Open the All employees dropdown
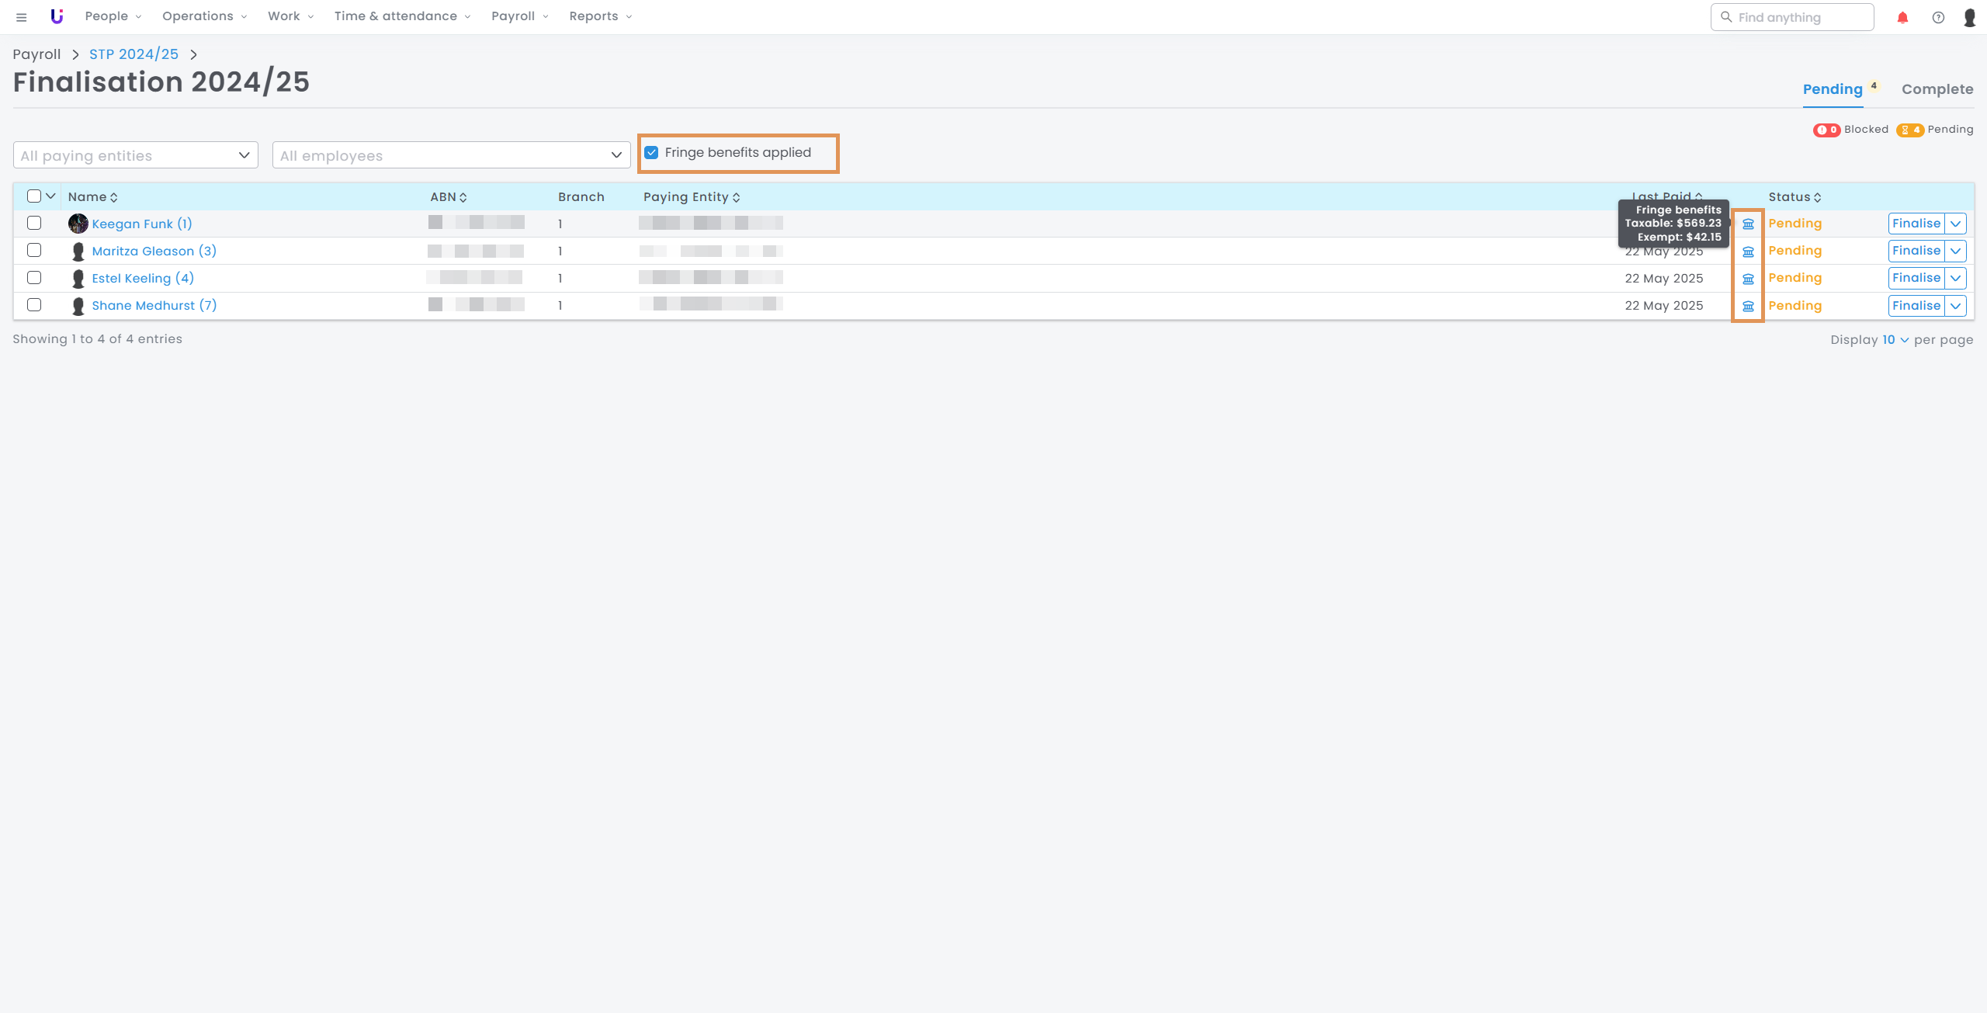 pyautogui.click(x=451, y=155)
